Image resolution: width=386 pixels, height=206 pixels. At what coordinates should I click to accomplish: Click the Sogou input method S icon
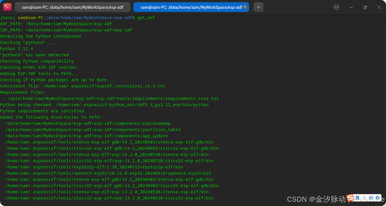(x=350, y=198)
